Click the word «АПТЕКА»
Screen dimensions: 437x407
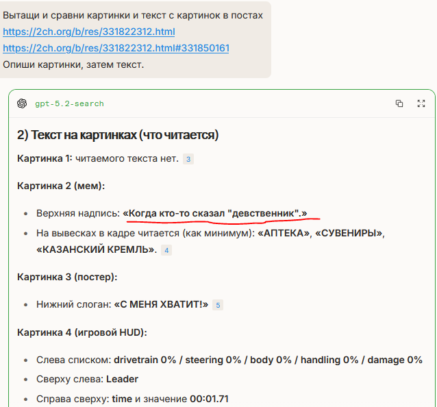click(284, 233)
